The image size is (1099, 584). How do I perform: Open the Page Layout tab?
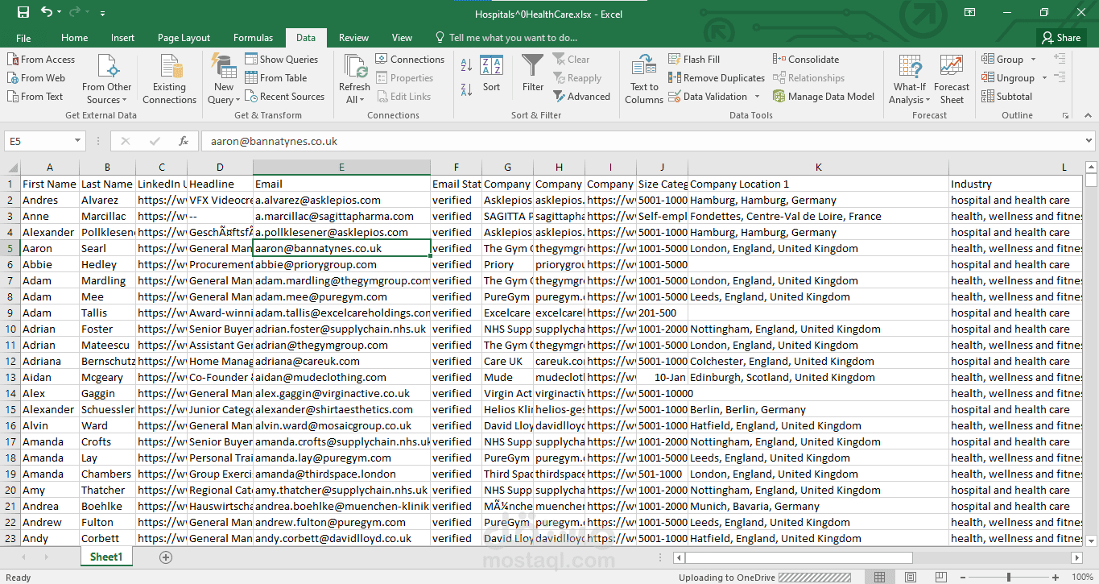pyautogui.click(x=184, y=38)
